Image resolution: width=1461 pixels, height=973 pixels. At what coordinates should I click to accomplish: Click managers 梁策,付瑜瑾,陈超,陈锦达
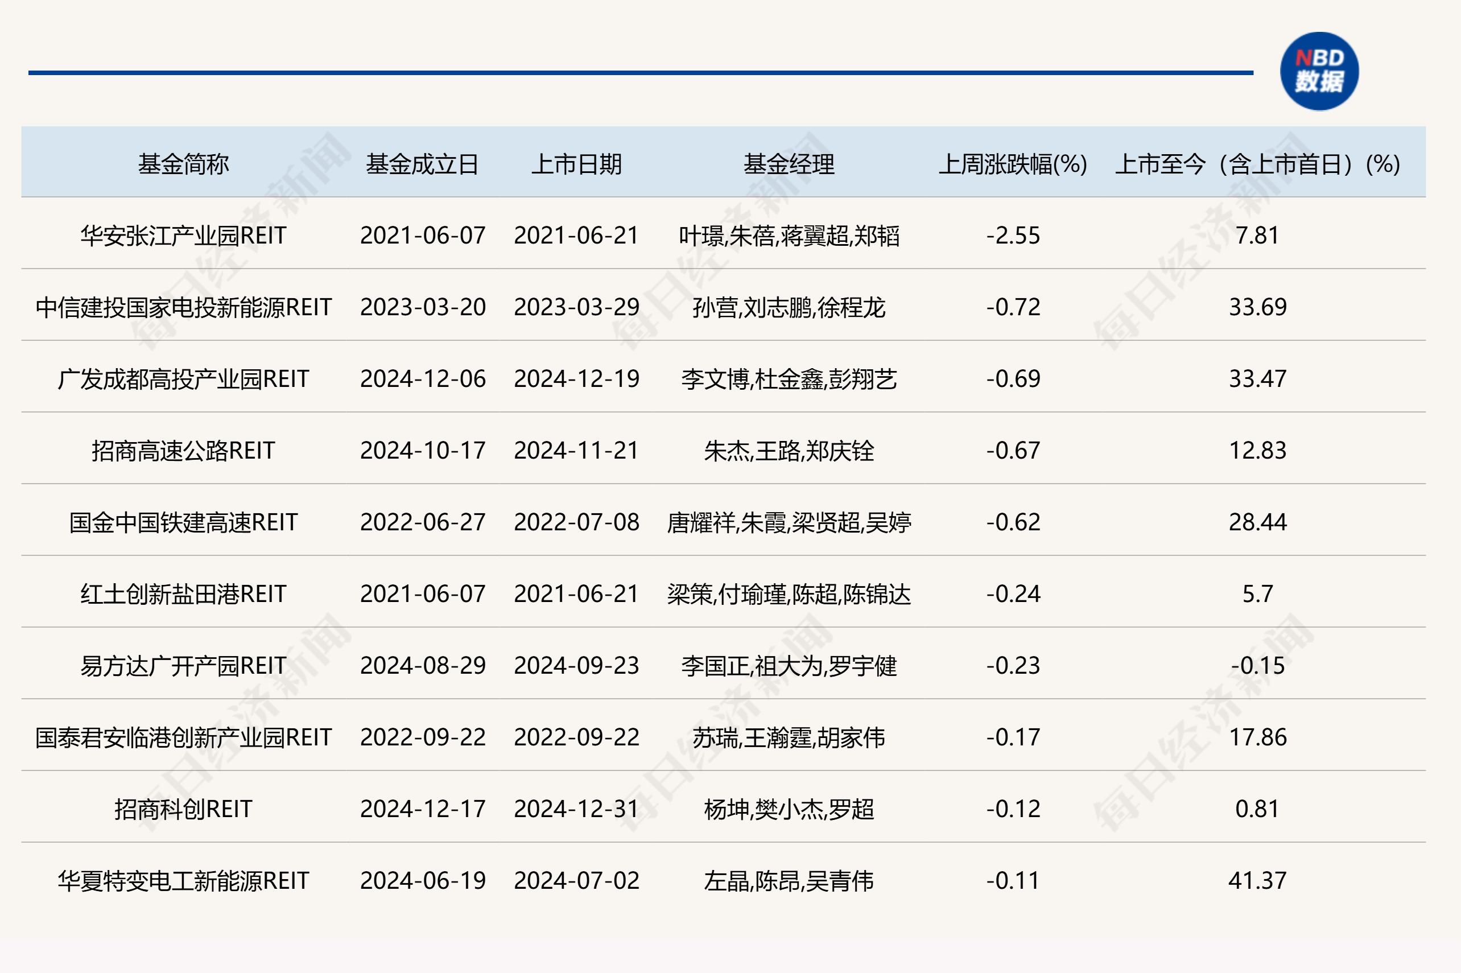click(789, 594)
